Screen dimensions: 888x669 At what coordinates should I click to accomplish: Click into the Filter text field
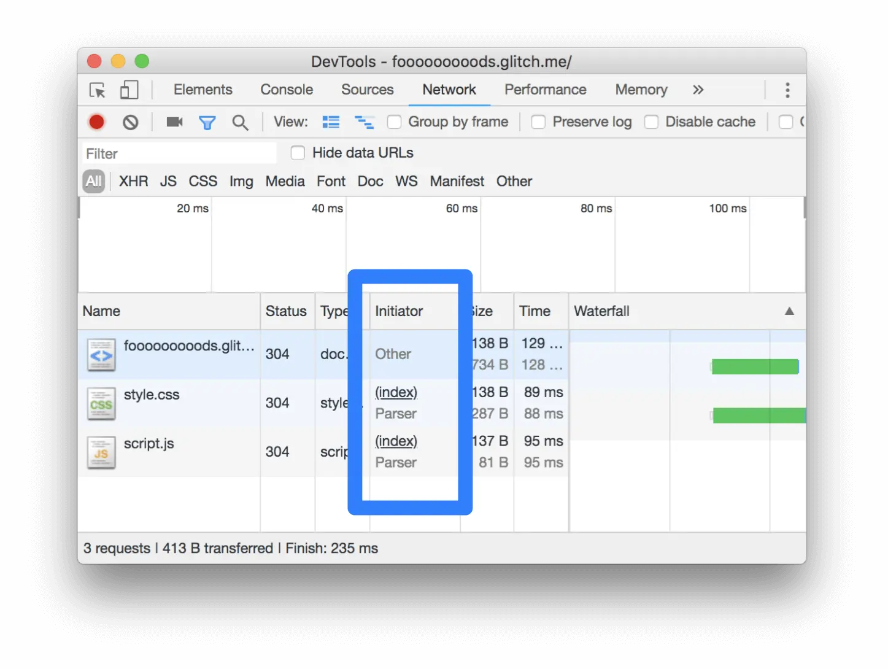(179, 153)
